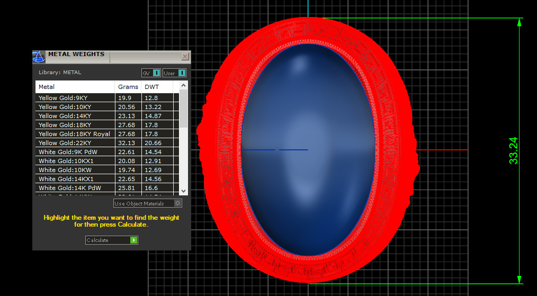Click the Grams column header

(128, 87)
